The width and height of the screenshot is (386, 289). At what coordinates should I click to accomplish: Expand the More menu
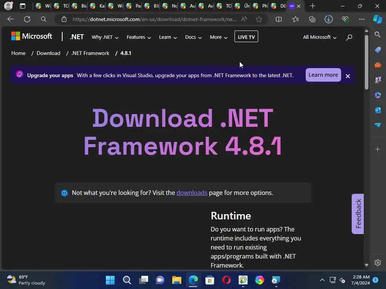tap(219, 37)
